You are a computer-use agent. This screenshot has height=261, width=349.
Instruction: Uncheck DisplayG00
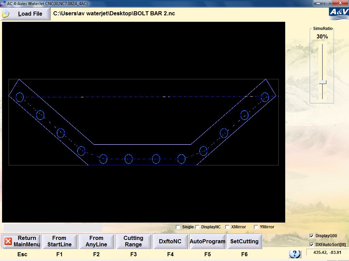[311, 236]
